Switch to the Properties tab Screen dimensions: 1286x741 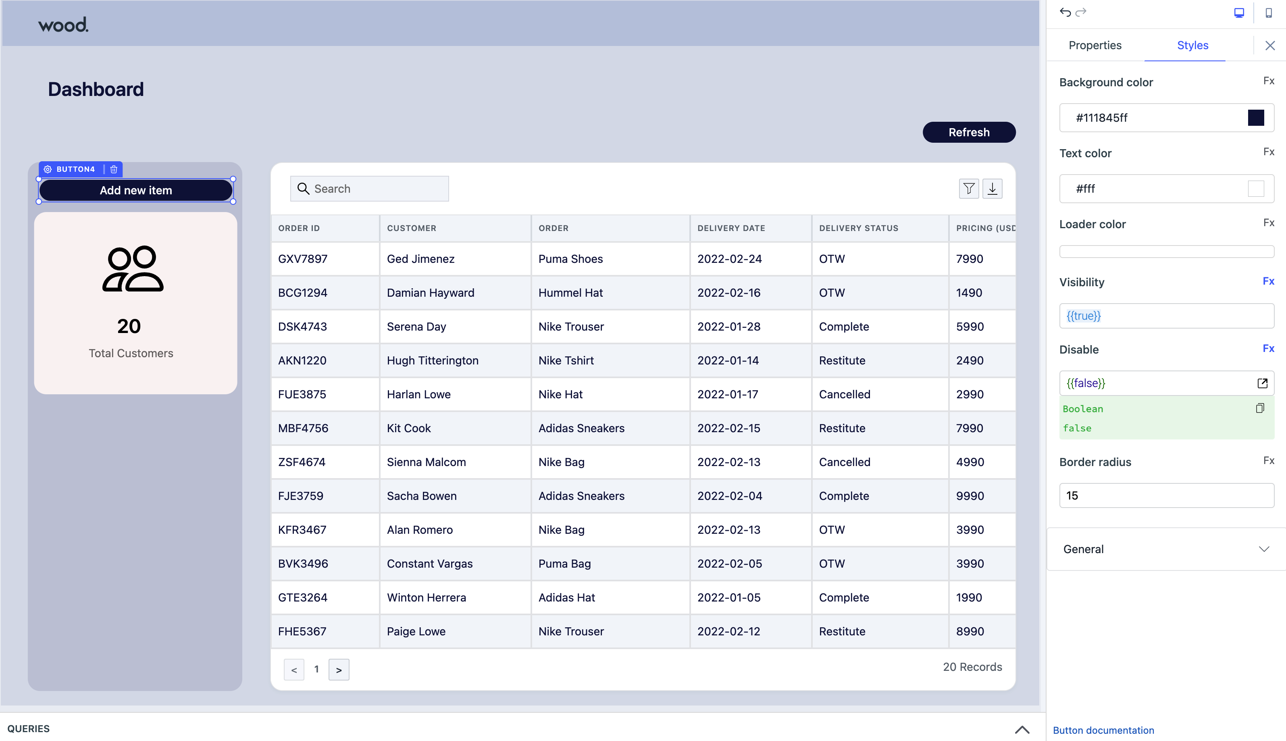(x=1095, y=45)
